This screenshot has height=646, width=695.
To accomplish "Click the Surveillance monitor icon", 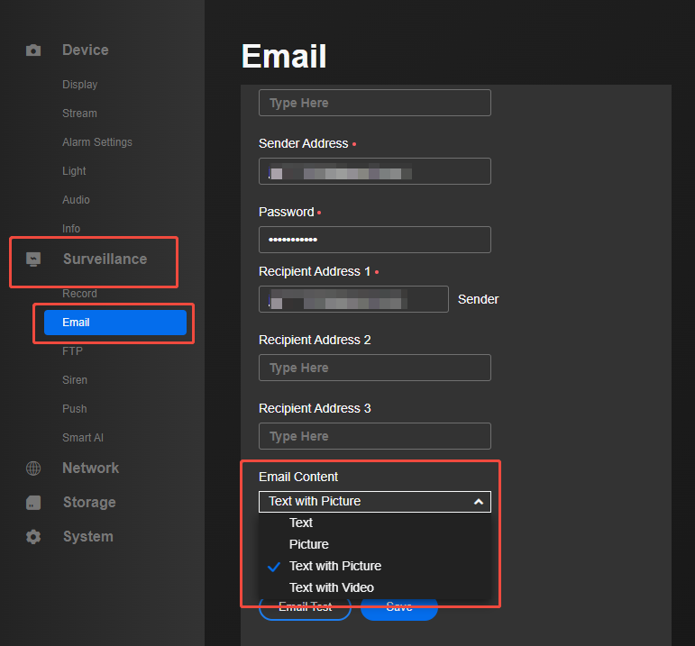I will pyautogui.click(x=33, y=259).
